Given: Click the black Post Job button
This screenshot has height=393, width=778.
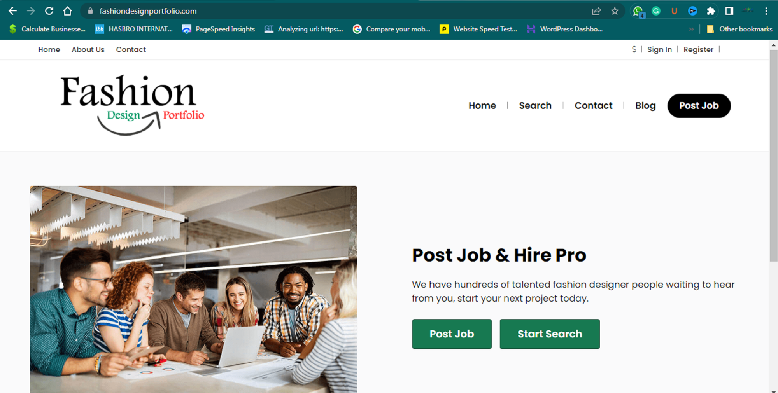Looking at the screenshot, I should click(699, 106).
